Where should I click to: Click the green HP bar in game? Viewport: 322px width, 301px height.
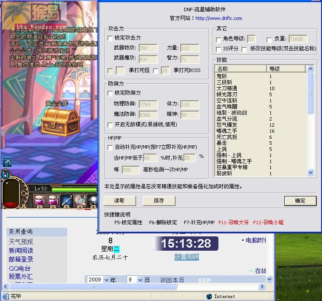pos(75,189)
